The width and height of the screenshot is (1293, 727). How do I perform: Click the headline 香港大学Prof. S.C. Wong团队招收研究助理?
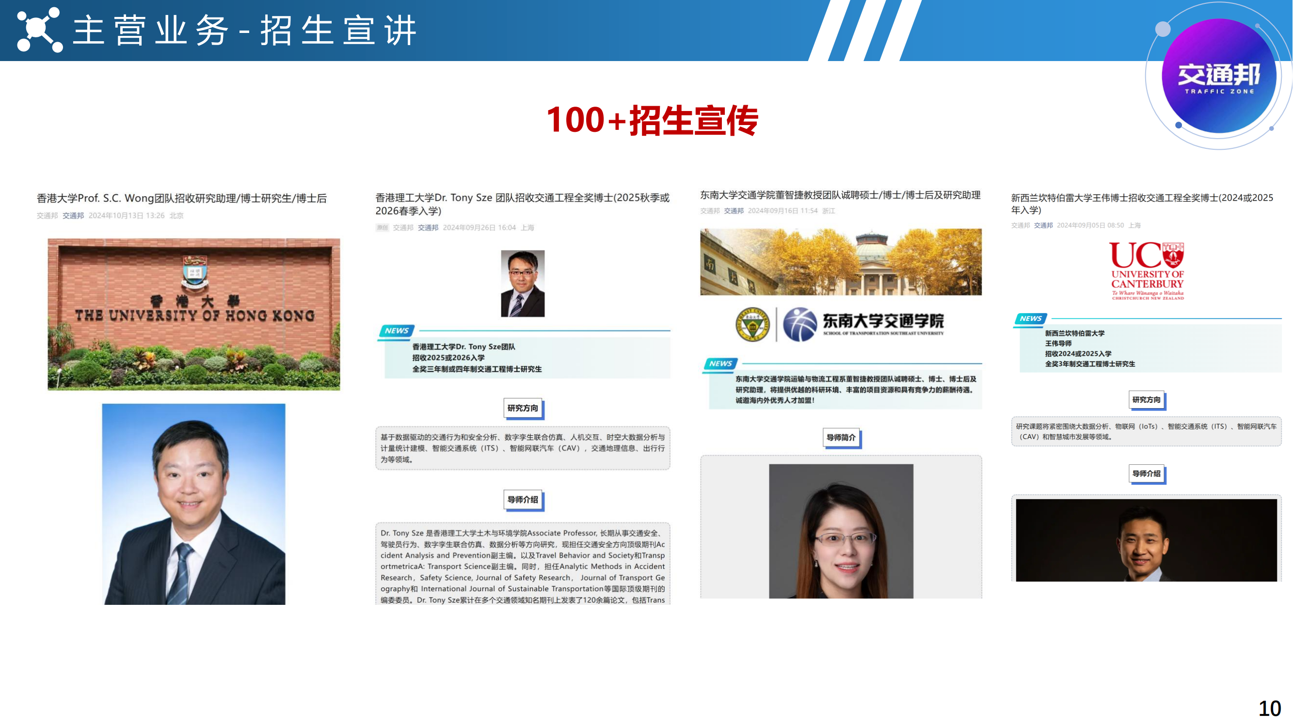point(182,198)
